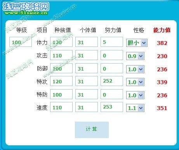This screenshot has width=179, height=150.
Task: Click the 特防 个体值 field with 31
Action: coord(87,94)
